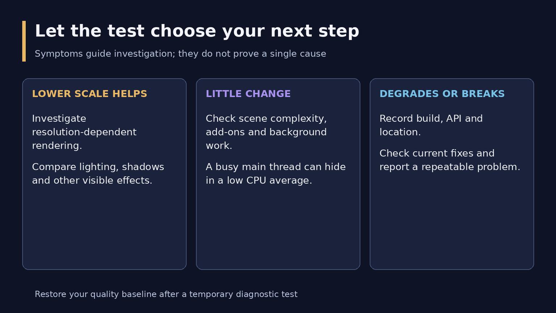Image resolution: width=556 pixels, height=313 pixels.
Task: Click 'Check scene complexity, add-ons' paragraph
Action: coord(266,132)
